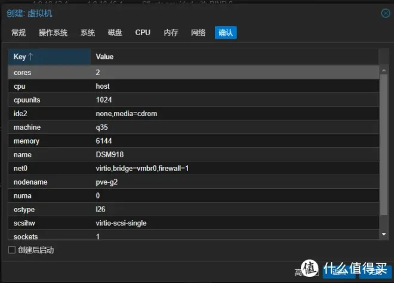Image resolution: width=394 pixels, height=283 pixels.
Task: Open the 操作系统 tab
Action: click(53, 33)
